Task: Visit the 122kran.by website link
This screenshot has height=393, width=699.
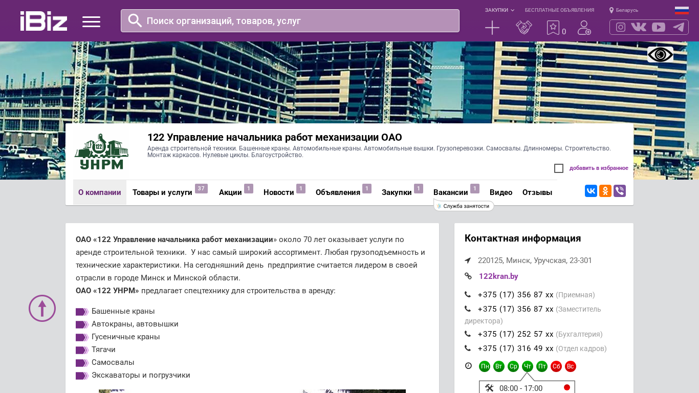Action: pos(498,276)
